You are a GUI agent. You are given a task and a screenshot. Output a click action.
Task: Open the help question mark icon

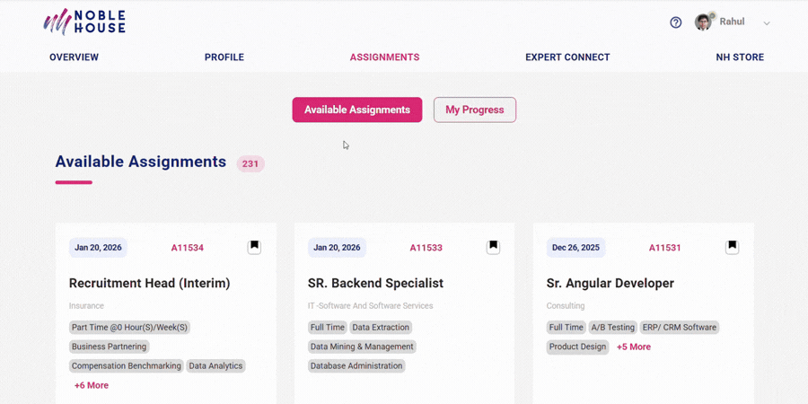click(676, 22)
